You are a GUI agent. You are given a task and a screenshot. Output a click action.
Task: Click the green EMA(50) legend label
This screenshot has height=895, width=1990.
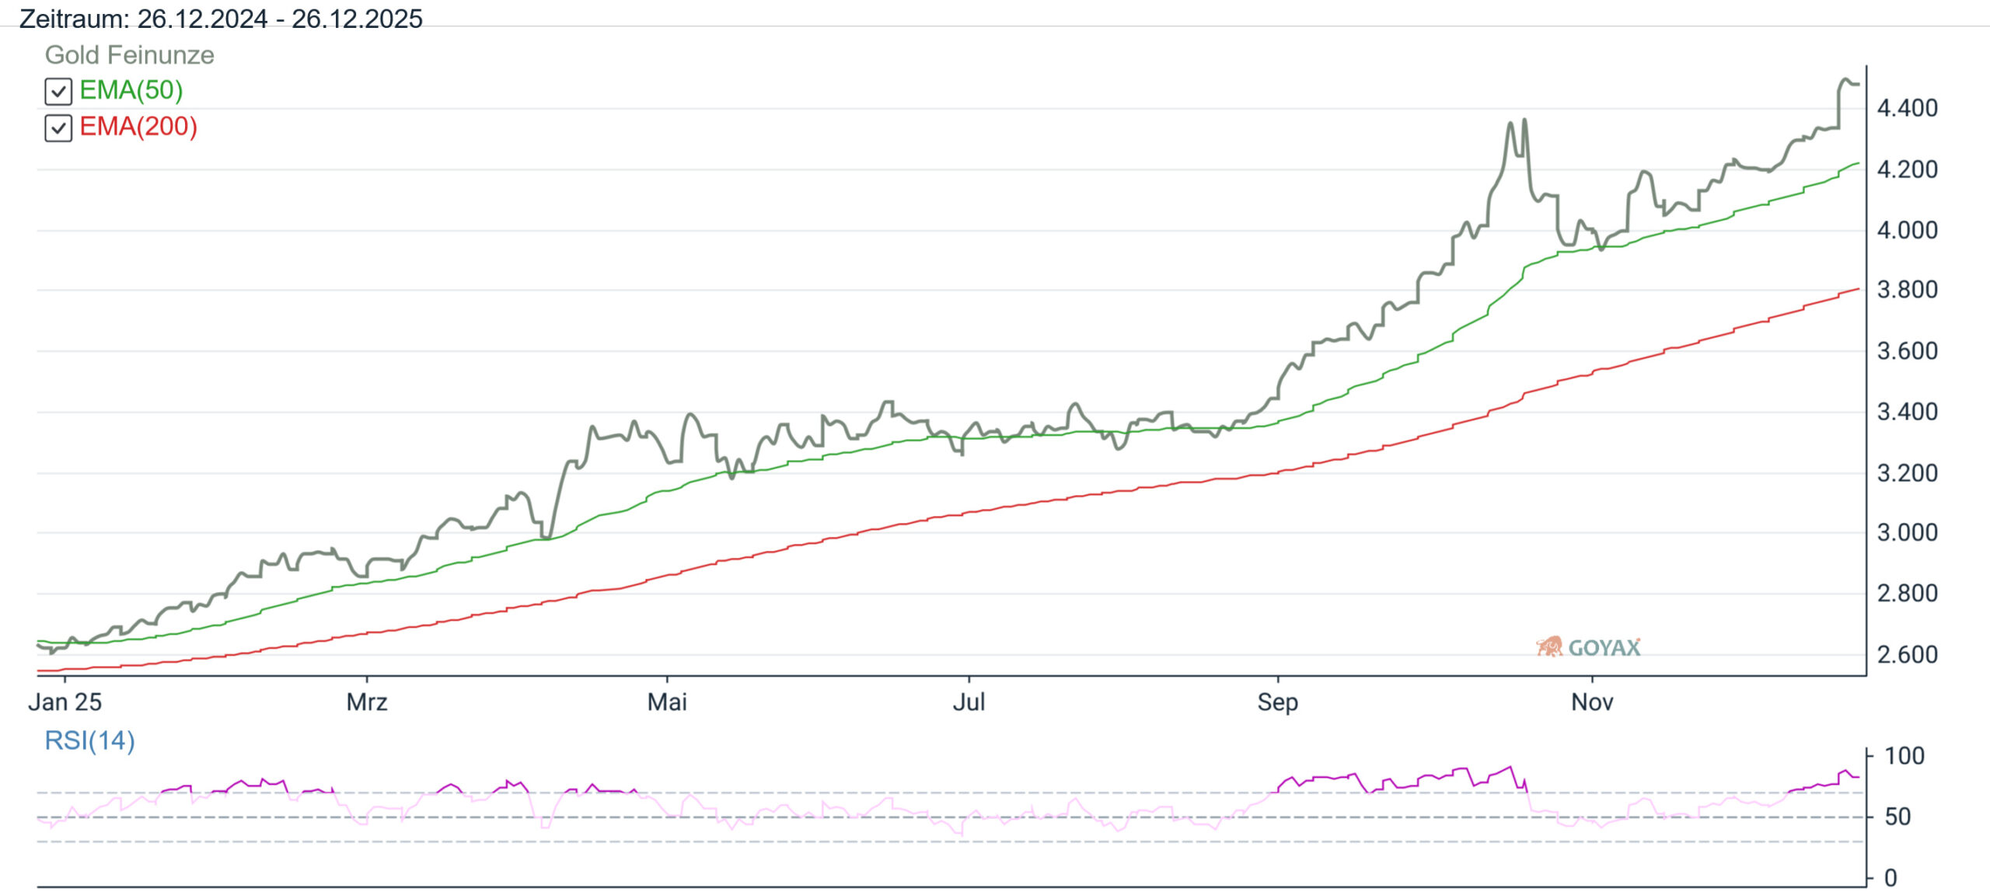point(131,90)
